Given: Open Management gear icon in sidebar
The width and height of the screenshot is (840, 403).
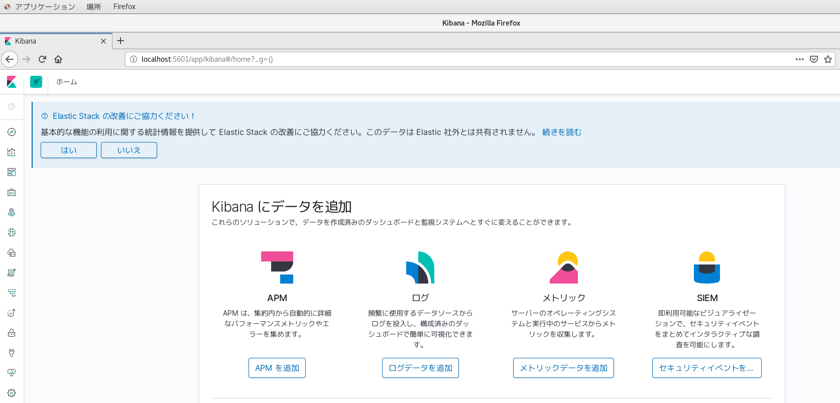Looking at the screenshot, I should pyautogui.click(x=12, y=393).
